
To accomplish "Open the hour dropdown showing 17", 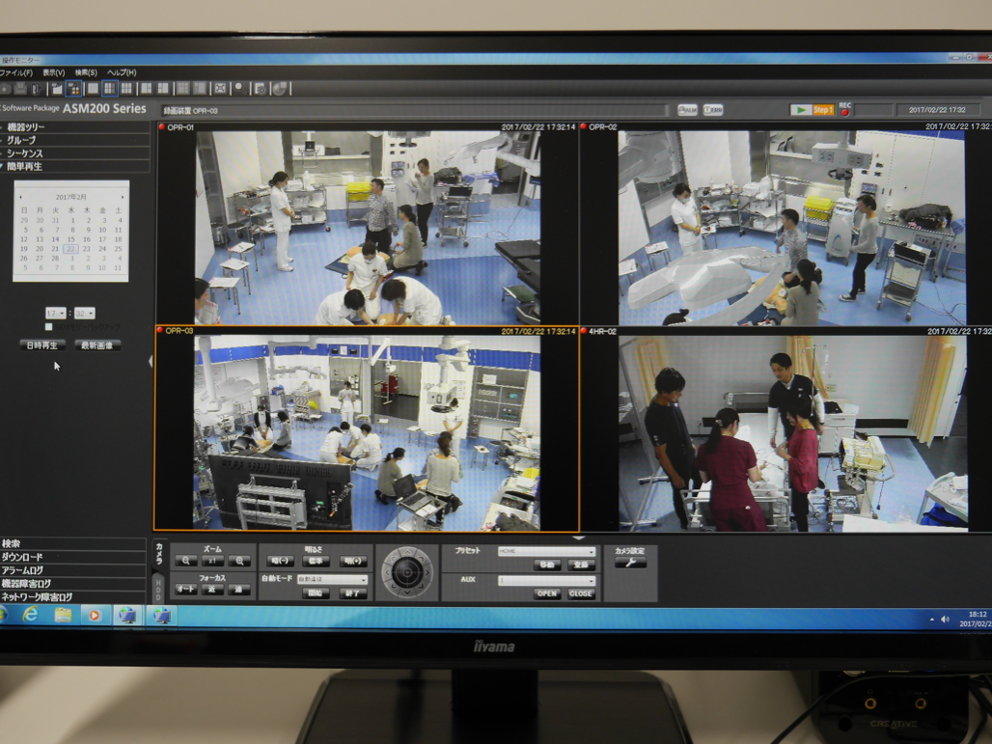I will click(x=56, y=314).
